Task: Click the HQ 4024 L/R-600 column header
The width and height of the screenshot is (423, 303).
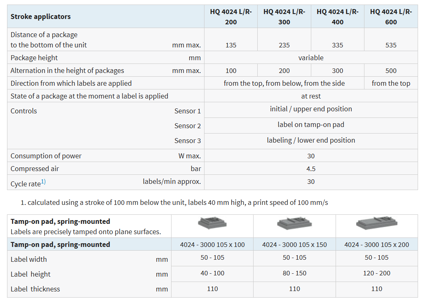Action: pyautogui.click(x=391, y=17)
